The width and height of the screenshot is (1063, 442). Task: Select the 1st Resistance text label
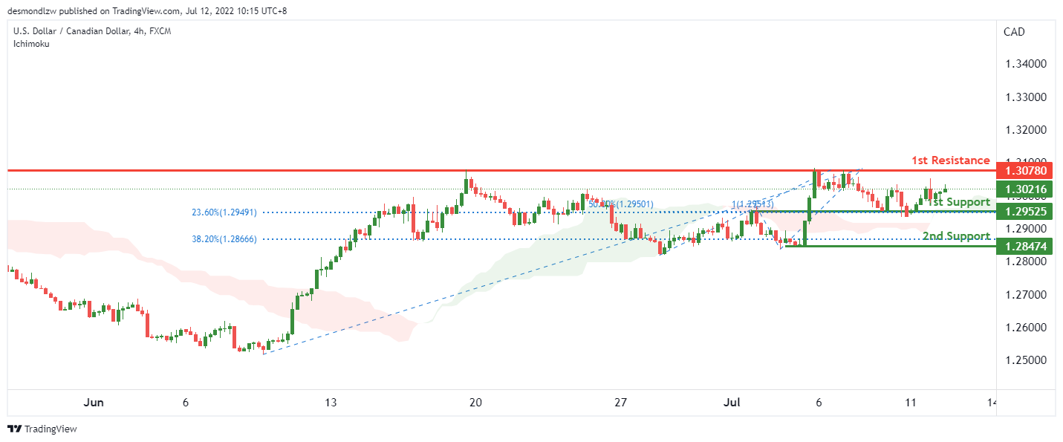click(x=950, y=160)
